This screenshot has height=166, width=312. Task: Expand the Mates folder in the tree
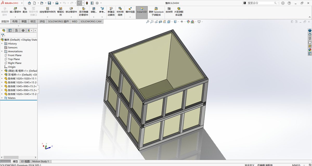tap(3, 98)
